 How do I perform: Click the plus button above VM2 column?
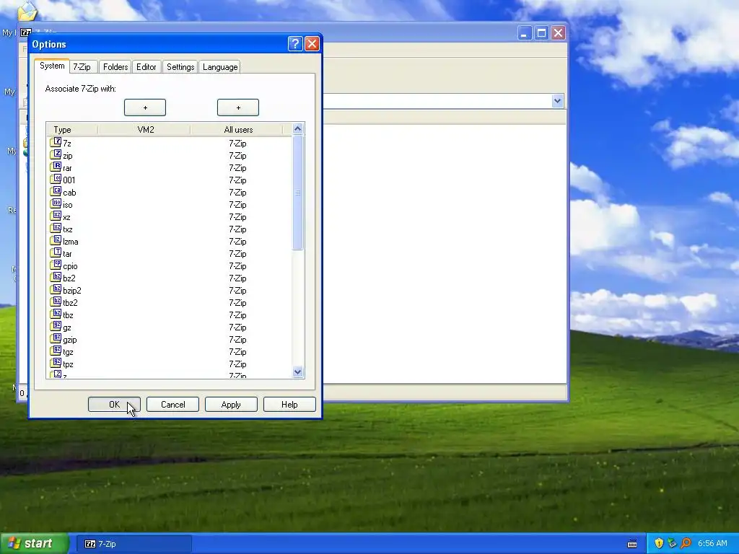click(144, 107)
